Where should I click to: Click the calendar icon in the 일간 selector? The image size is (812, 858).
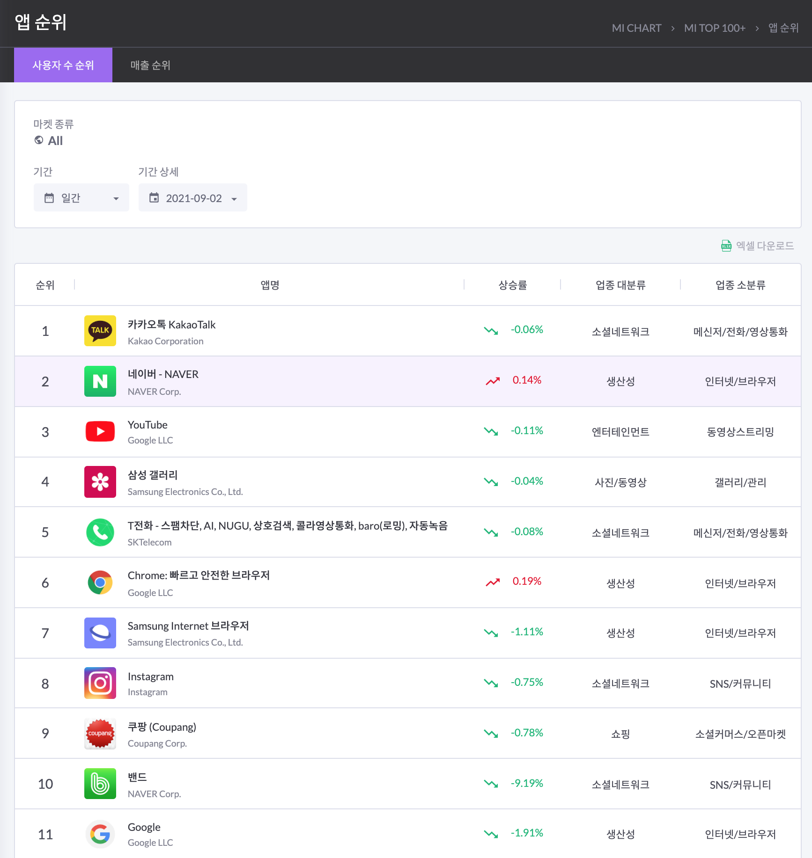[49, 198]
